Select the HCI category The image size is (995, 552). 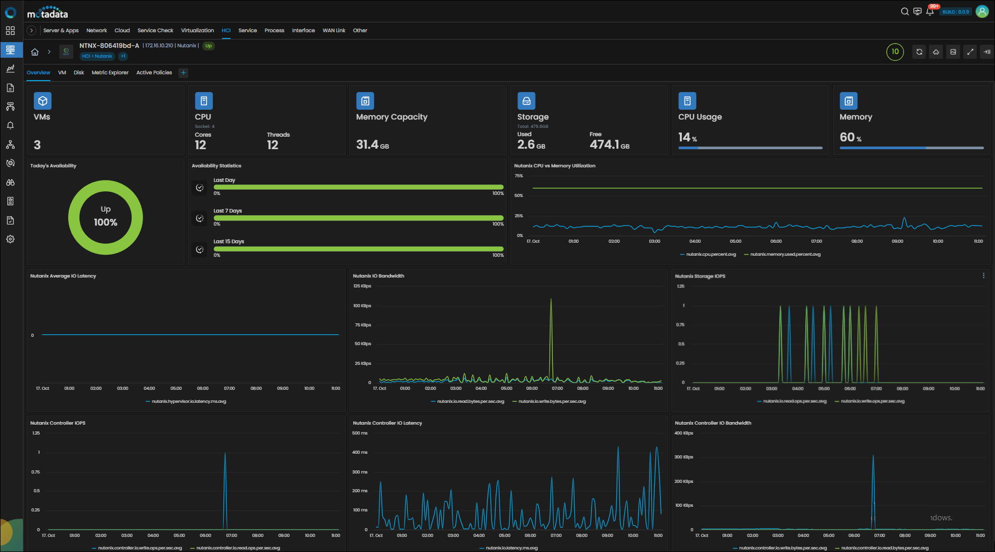coord(226,31)
